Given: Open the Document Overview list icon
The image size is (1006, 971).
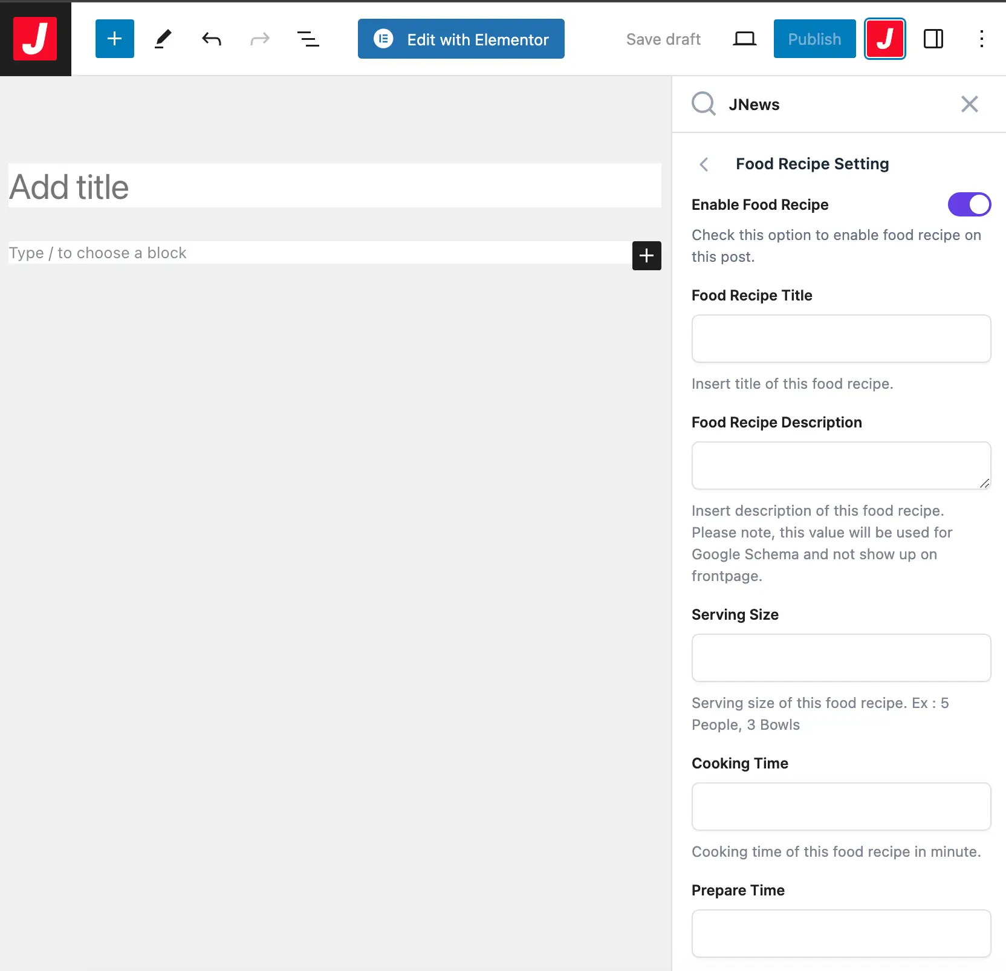Looking at the screenshot, I should 308,39.
